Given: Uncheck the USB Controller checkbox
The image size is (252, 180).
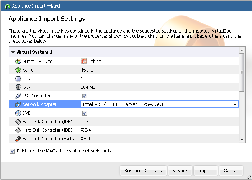Looking at the screenshot, I should pyautogui.click(x=84, y=96).
